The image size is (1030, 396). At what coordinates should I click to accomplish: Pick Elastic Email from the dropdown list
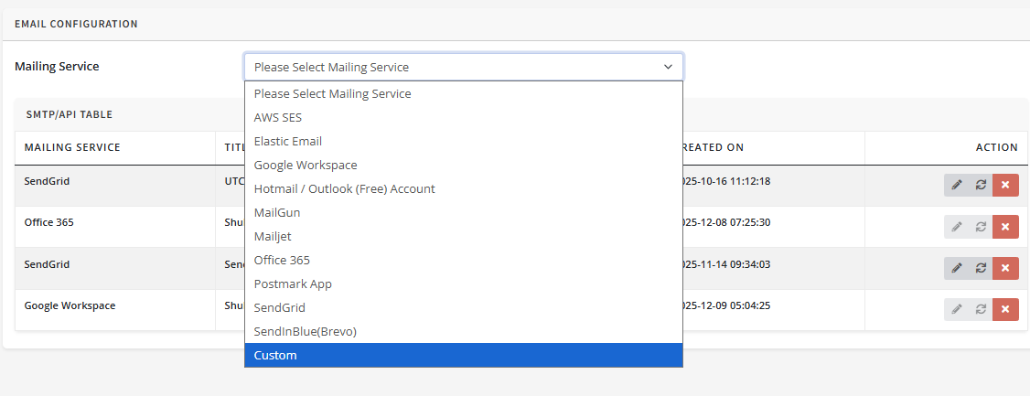point(464,141)
